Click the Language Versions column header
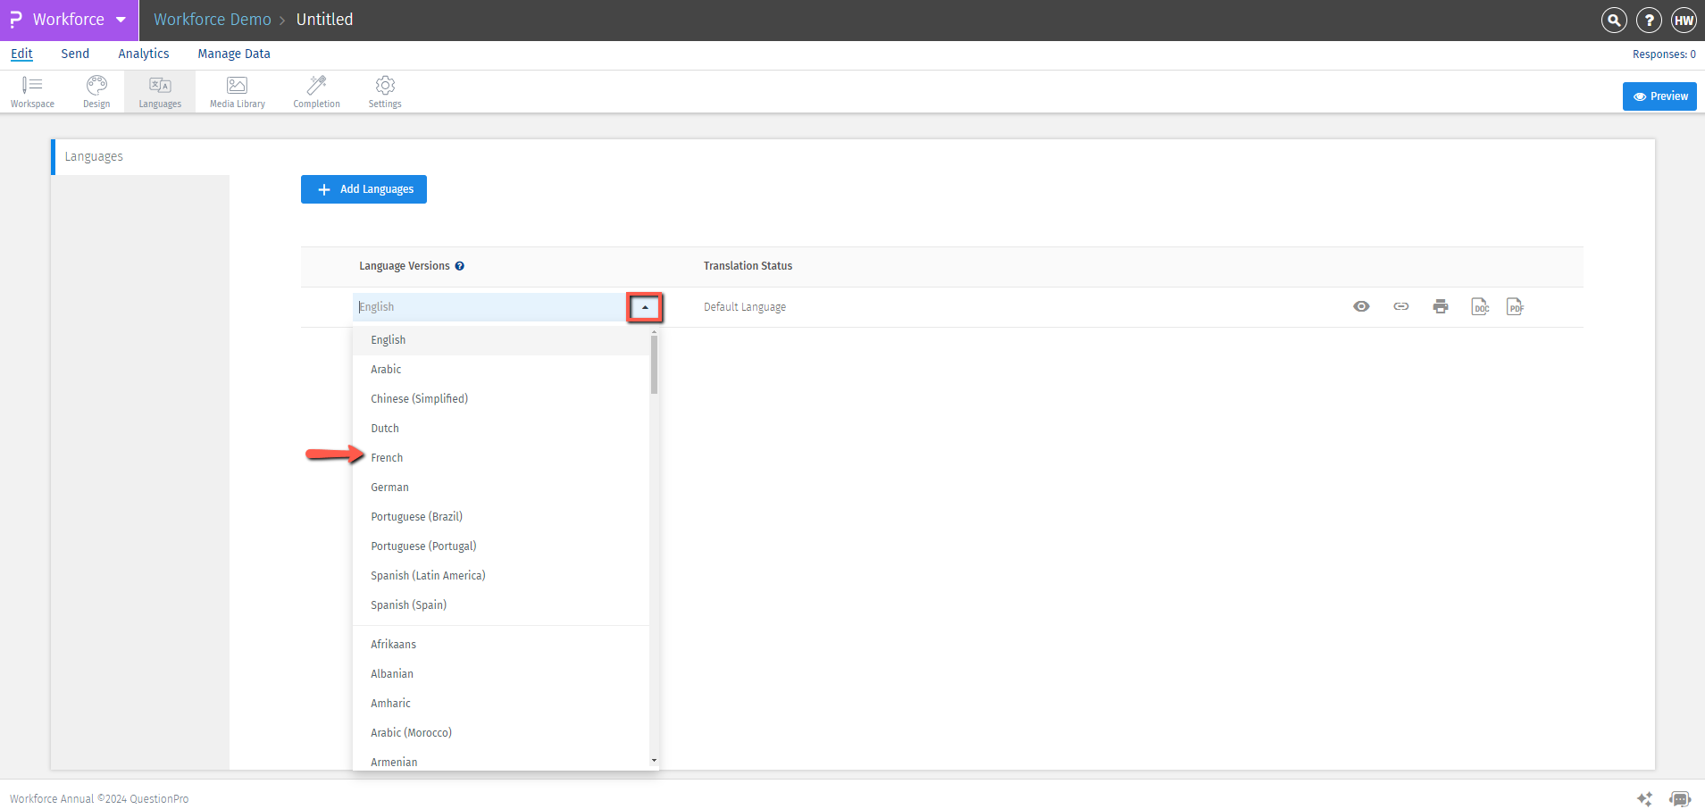The image size is (1705, 809). 405,266
